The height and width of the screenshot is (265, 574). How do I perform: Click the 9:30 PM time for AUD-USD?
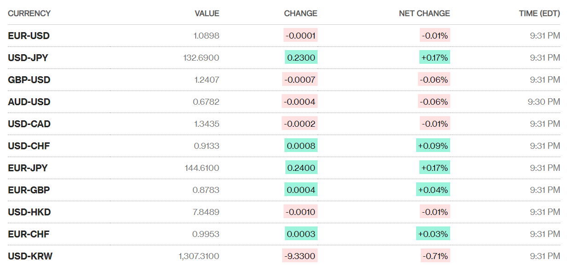pos(544,102)
